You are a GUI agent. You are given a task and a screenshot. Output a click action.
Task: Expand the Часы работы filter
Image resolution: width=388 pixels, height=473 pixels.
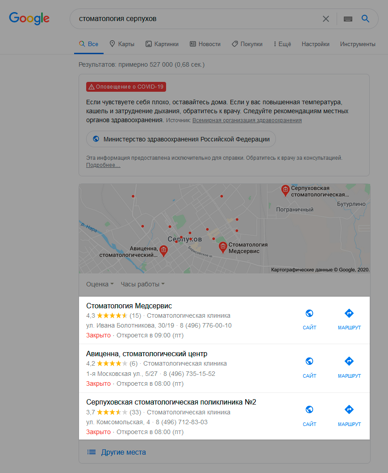point(142,284)
